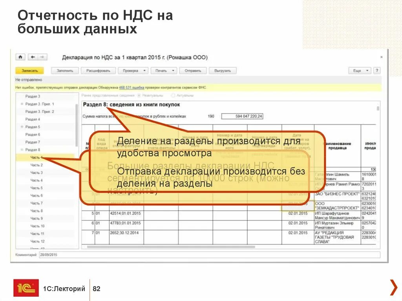402x301 pixels.
Task: Select Раздел 3 in the tree
Action: pyautogui.click(x=33, y=96)
